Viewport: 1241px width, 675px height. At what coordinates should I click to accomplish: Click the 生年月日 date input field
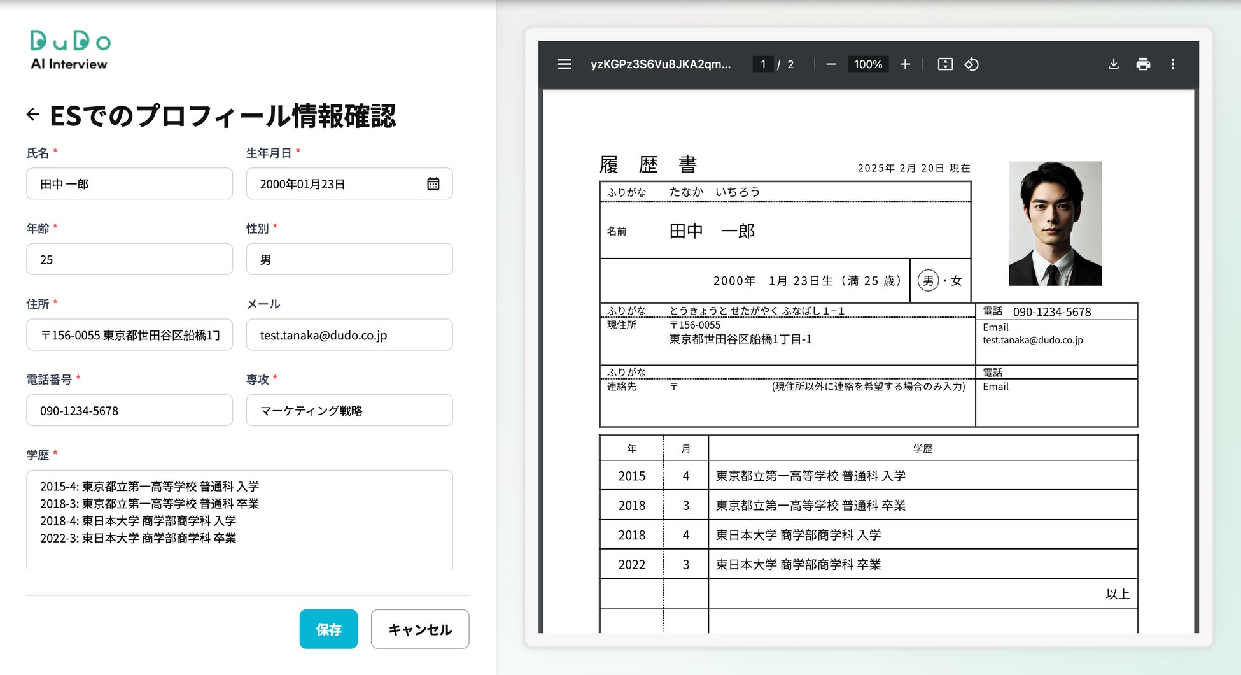349,184
